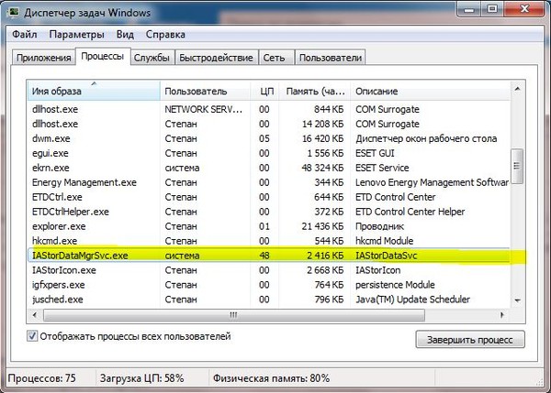The height and width of the screenshot is (393, 551).
Task: Select the egui.exe process
Action: (268, 153)
